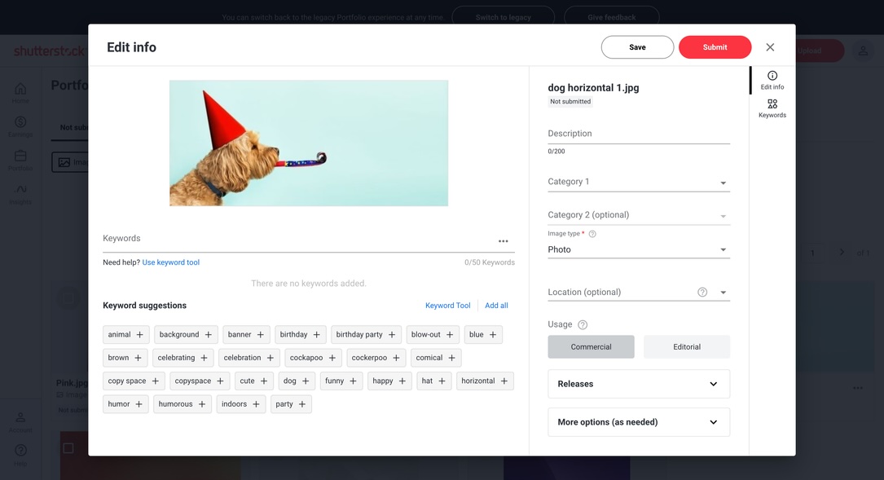Open the Category 1 dropdown

[x=639, y=182]
